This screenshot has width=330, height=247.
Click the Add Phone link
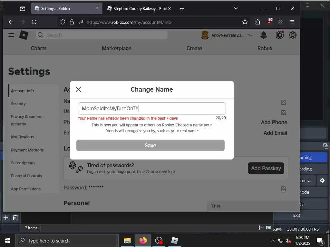pyautogui.click(x=274, y=122)
